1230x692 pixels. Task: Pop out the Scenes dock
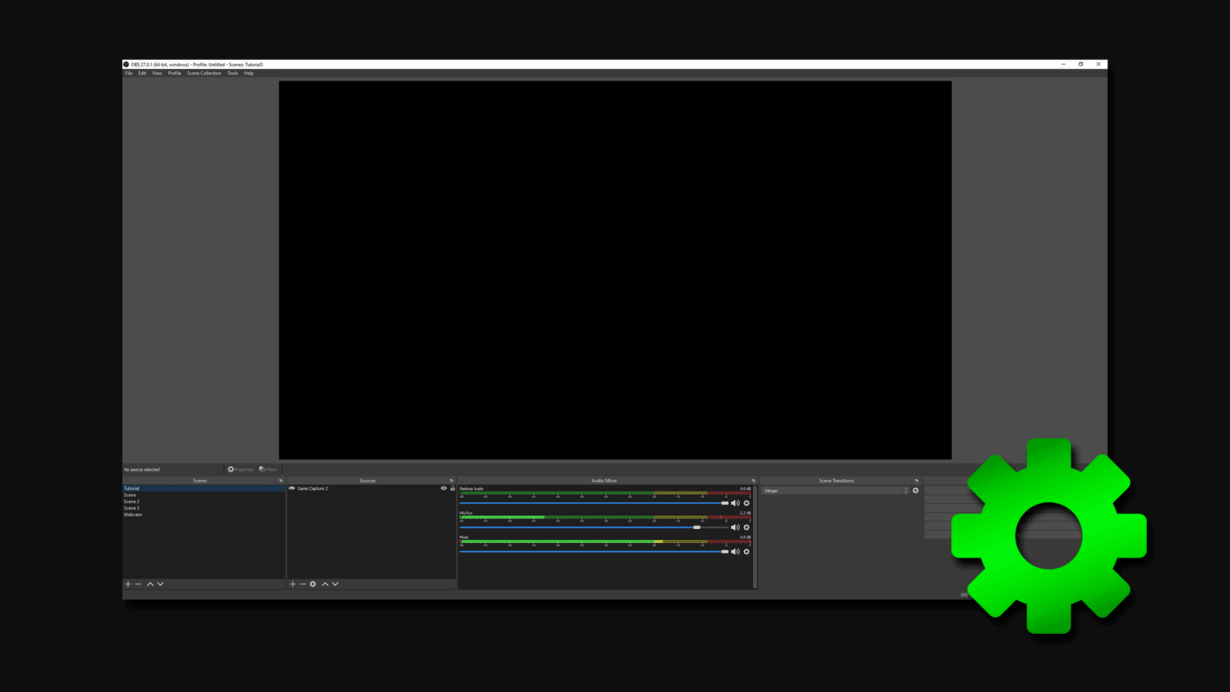(281, 481)
